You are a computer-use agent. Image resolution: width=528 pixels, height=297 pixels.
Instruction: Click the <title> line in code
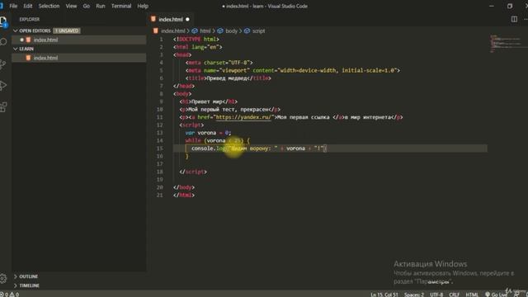tap(229, 78)
